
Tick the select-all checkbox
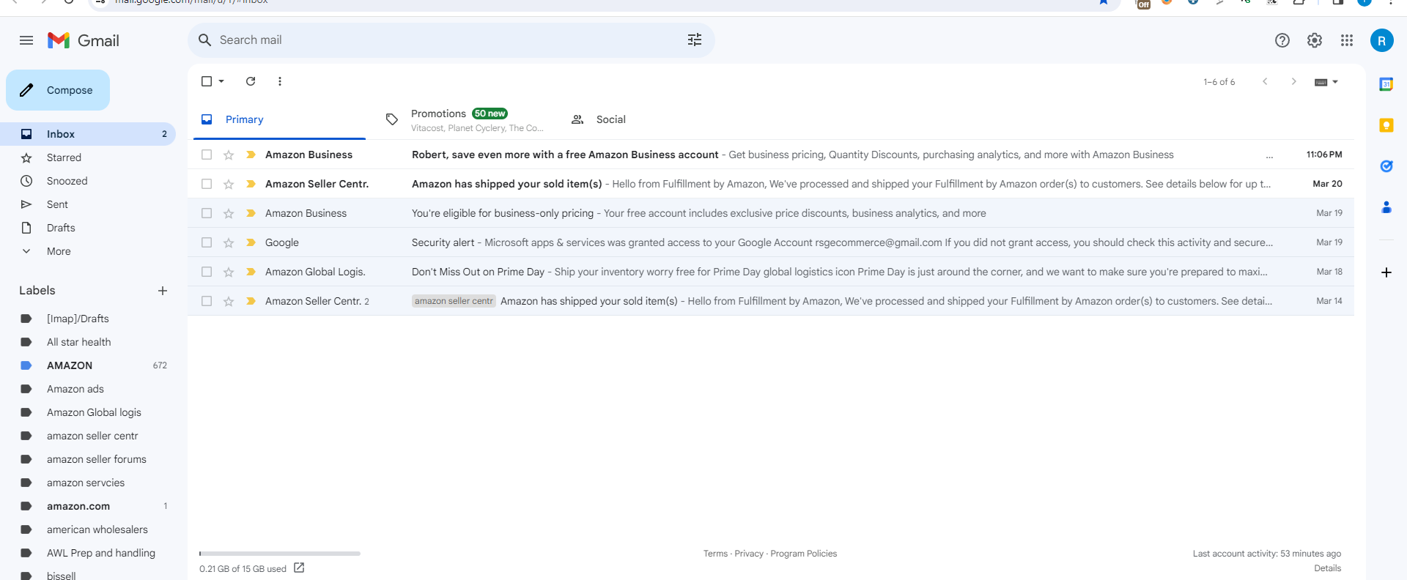click(207, 81)
